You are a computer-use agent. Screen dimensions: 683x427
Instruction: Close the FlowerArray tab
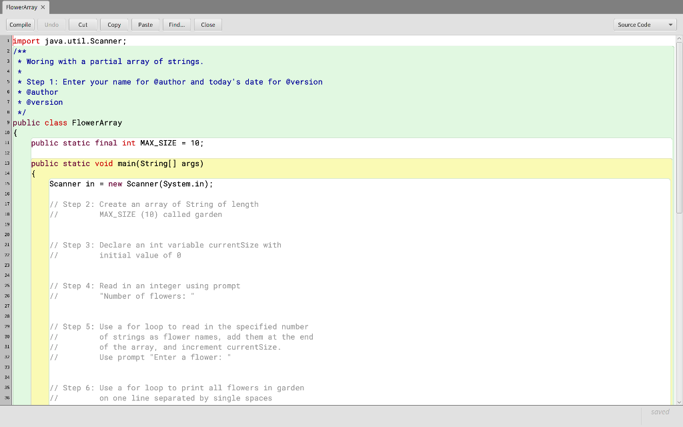[x=43, y=6]
